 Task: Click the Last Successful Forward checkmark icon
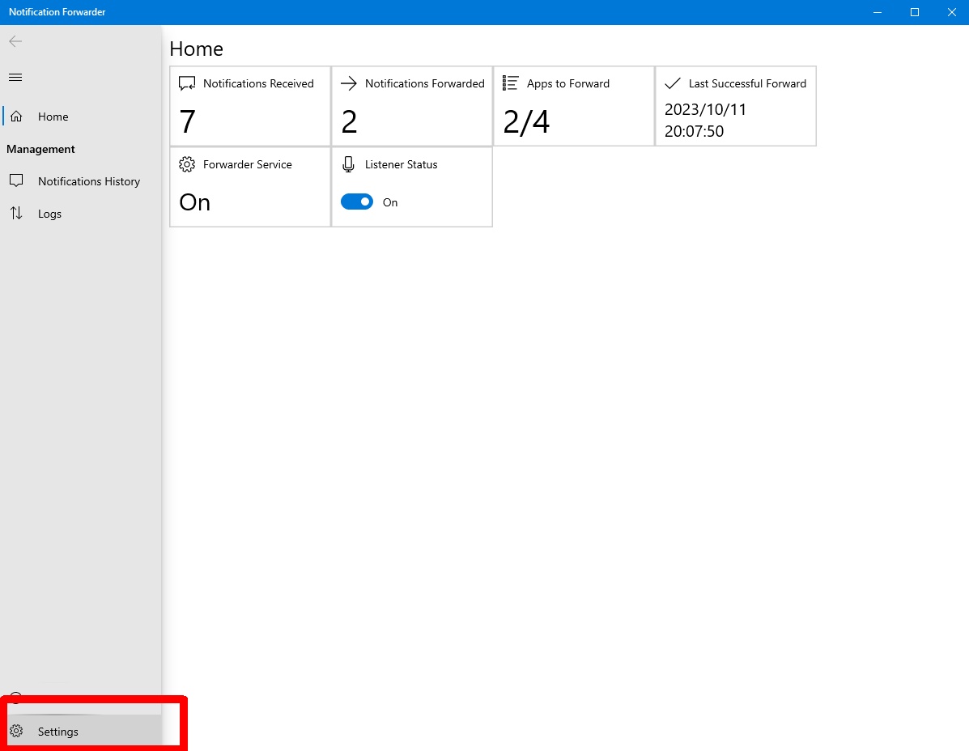point(673,83)
